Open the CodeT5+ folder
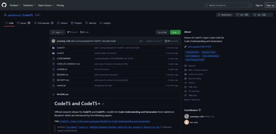Image resolution: width=276 pixels, height=134 pixels. (61, 48)
